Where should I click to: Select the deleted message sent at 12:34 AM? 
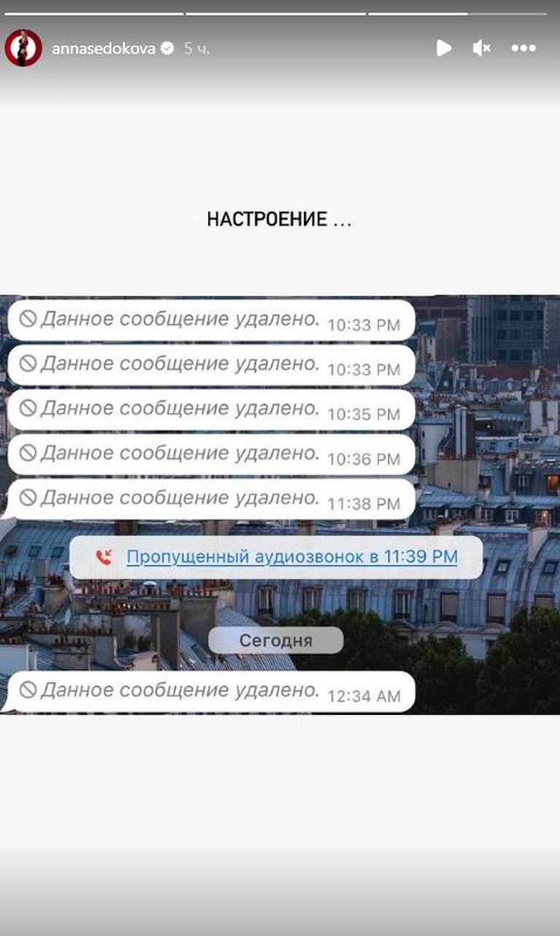pyautogui.click(x=210, y=691)
